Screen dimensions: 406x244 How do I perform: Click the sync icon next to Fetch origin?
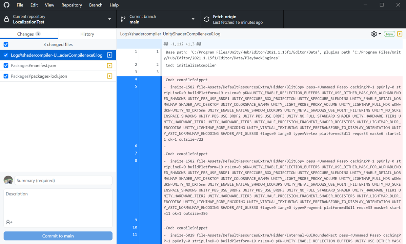[x=206, y=19]
